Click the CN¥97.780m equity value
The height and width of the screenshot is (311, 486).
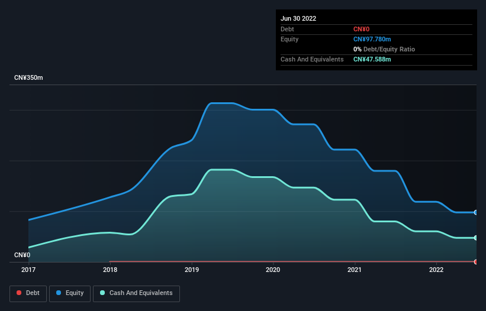pos(372,39)
